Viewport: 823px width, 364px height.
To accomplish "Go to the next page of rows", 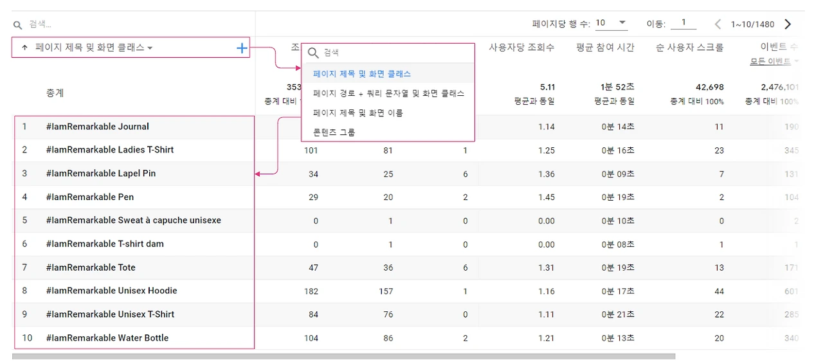I will click(788, 24).
